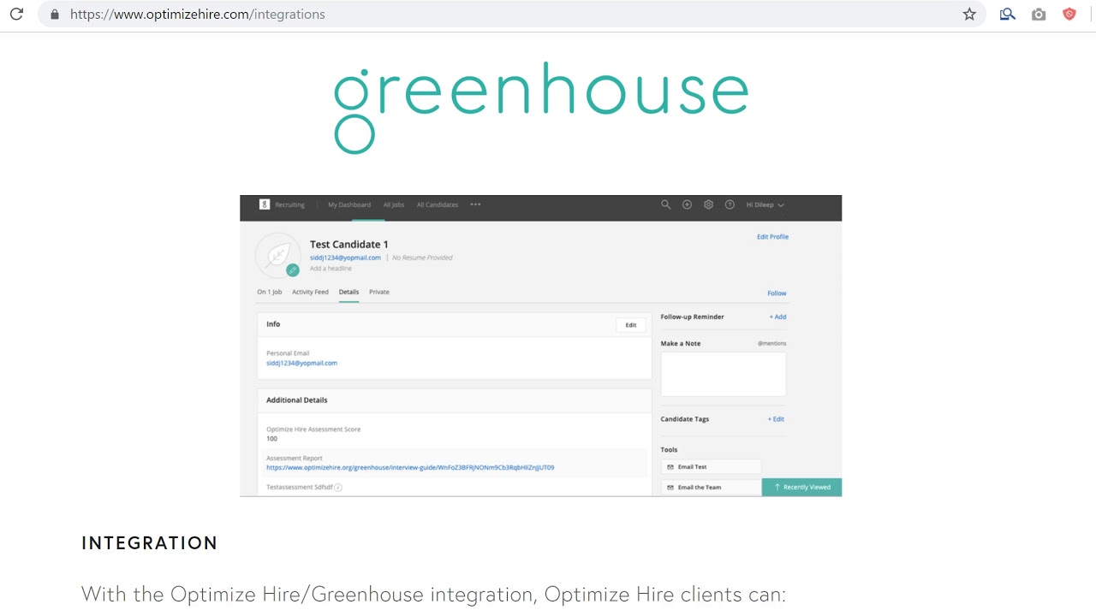Click the Follow link

(777, 293)
